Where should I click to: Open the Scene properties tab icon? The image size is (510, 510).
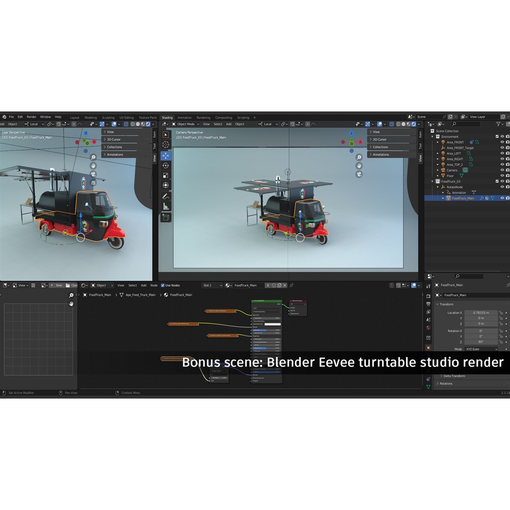click(428, 320)
